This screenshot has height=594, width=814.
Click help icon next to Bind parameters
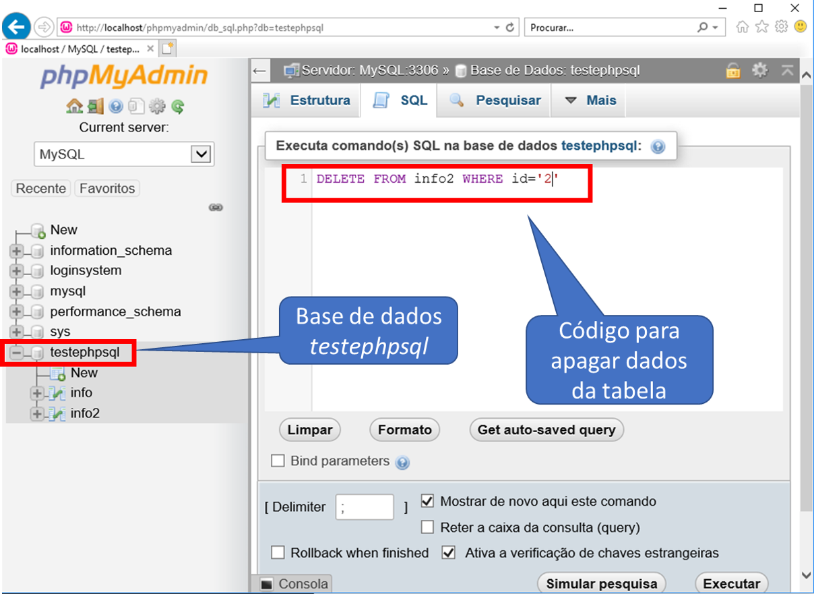(x=403, y=463)
